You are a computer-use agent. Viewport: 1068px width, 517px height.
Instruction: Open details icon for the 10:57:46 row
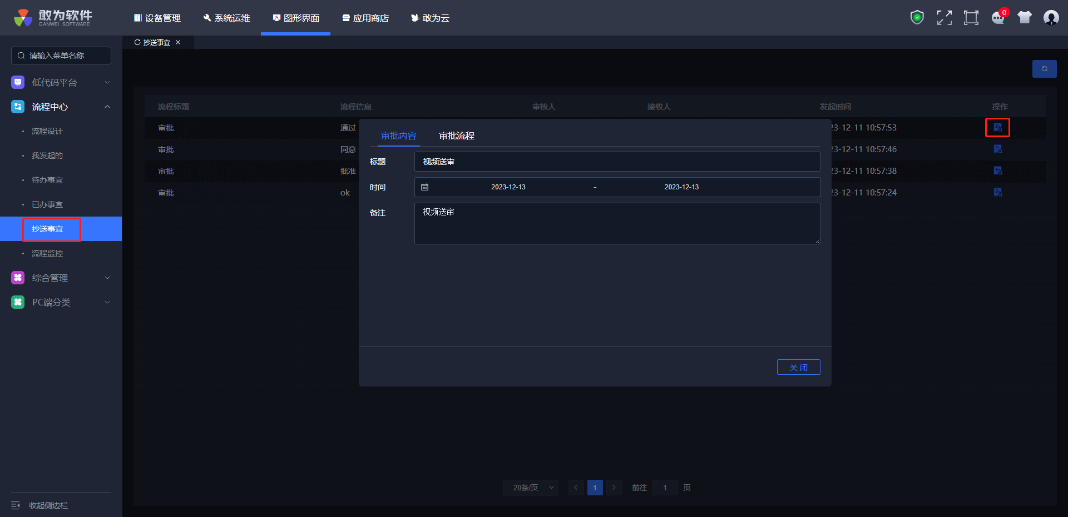click(x=997, y=149)
